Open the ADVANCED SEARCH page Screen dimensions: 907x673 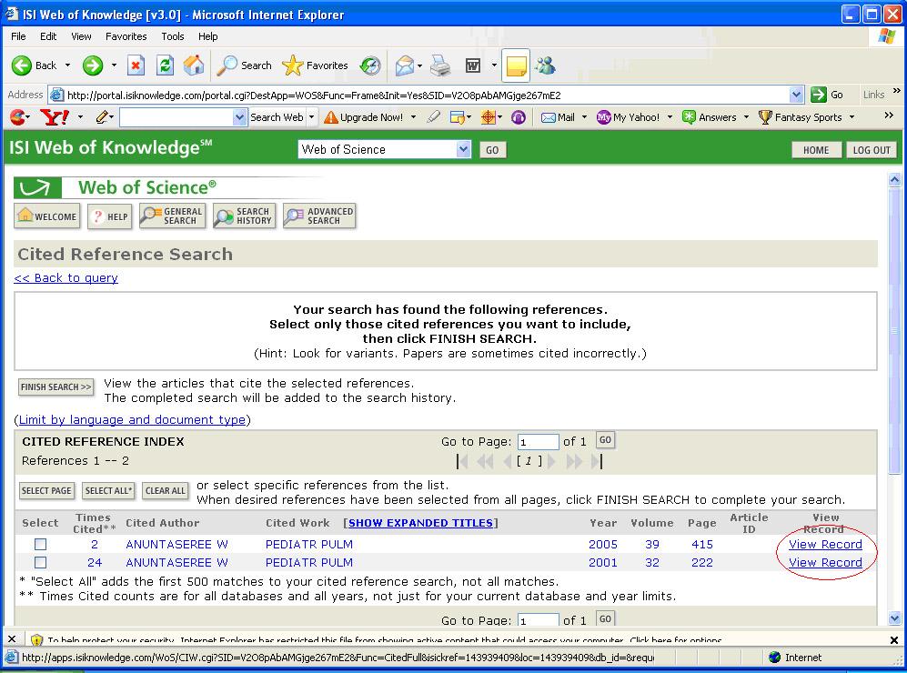pyautogui.click(x=319, y=216)
